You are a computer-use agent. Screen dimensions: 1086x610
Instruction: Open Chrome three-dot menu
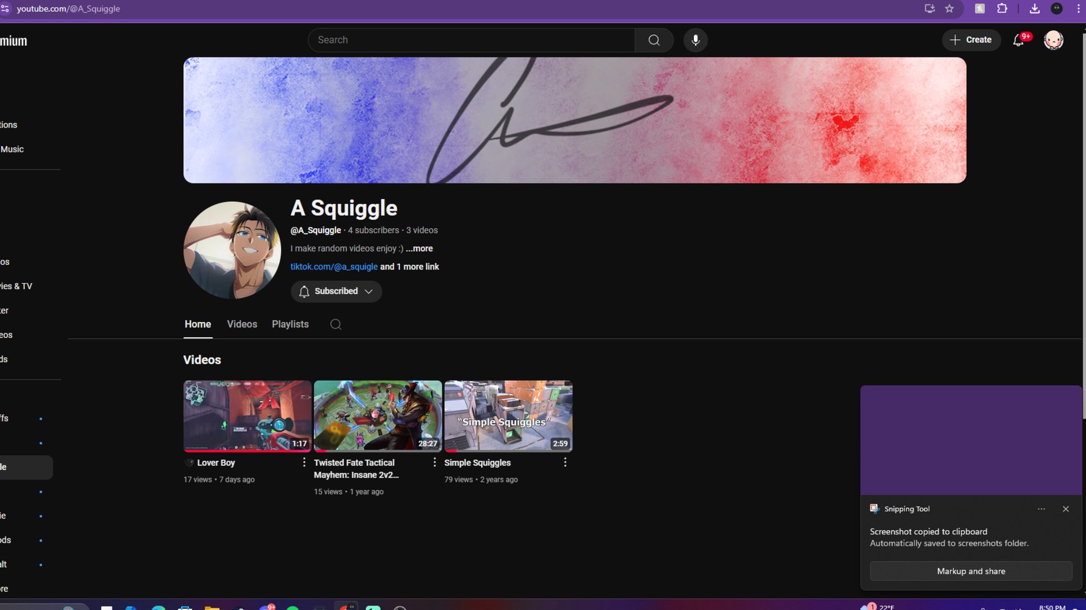pyautogui.click(x=1079, y=8)
